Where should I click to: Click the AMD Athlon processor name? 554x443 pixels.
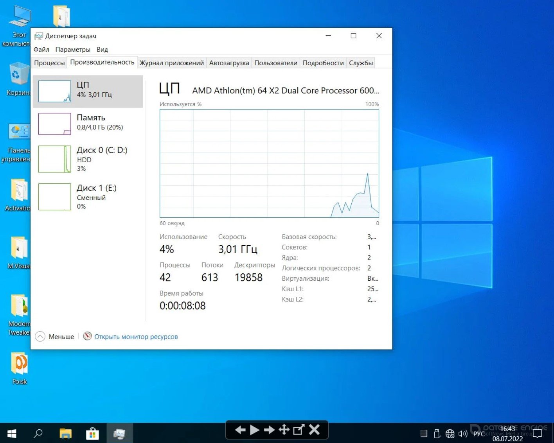(x=286, y=90)
